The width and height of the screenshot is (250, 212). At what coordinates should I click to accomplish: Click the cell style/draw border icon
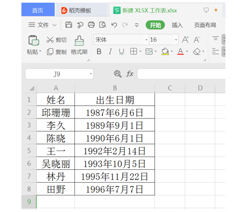tap(149, 52)
